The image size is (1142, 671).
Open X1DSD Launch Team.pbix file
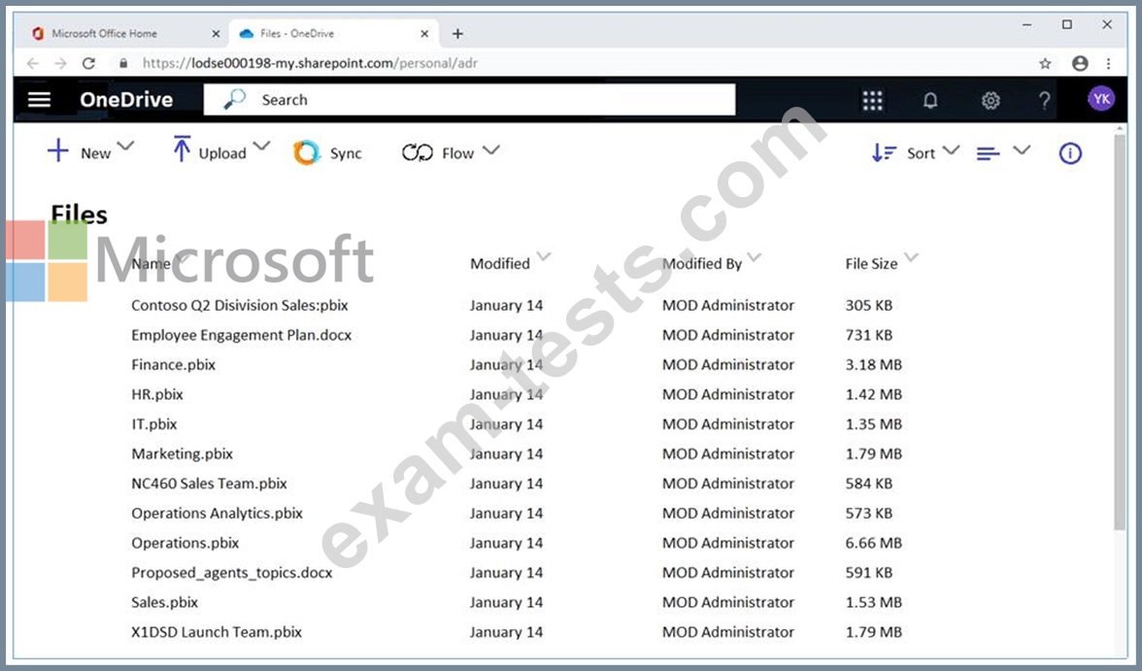[x=217, y=631]
